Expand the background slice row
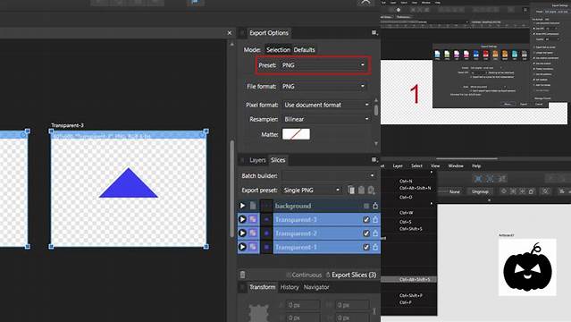571x322 pixels. (x=242, y=206)
